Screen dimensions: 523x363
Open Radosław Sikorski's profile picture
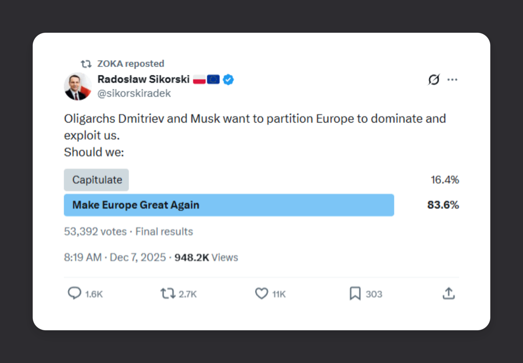pos(78,86)
